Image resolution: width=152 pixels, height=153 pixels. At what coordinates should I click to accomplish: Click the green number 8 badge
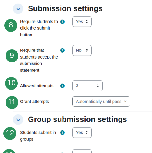coord(11,25)
